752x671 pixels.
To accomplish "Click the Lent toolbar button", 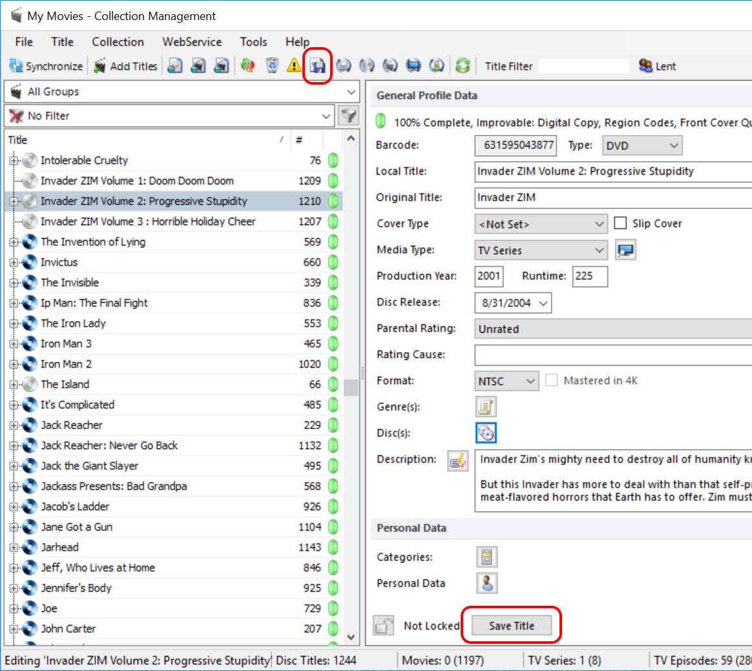I will pyautogui.click(x=657, y=66).
